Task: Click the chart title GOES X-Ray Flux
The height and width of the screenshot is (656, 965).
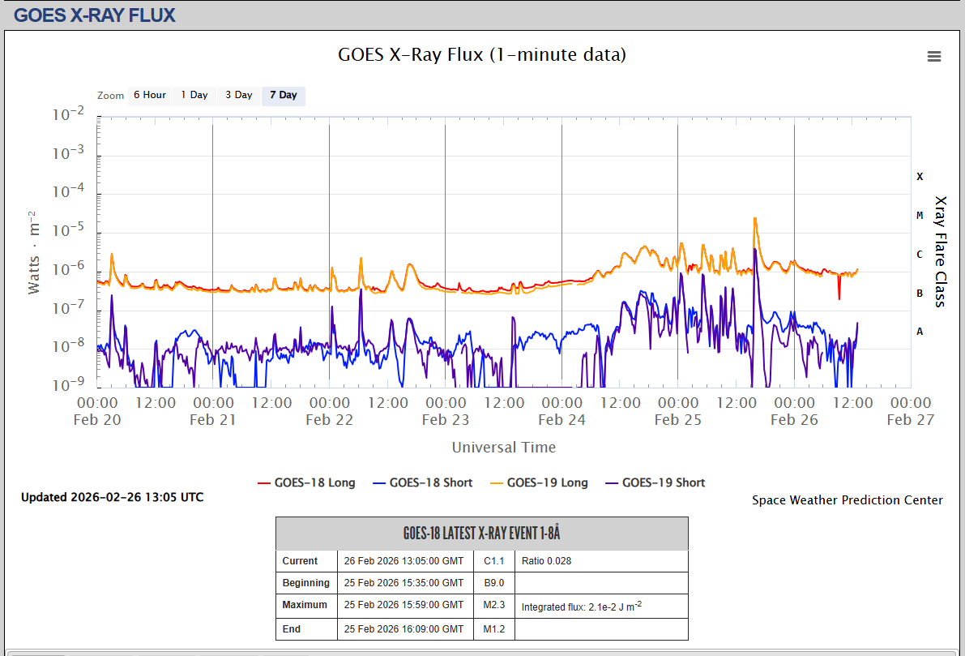Action: 482,54
